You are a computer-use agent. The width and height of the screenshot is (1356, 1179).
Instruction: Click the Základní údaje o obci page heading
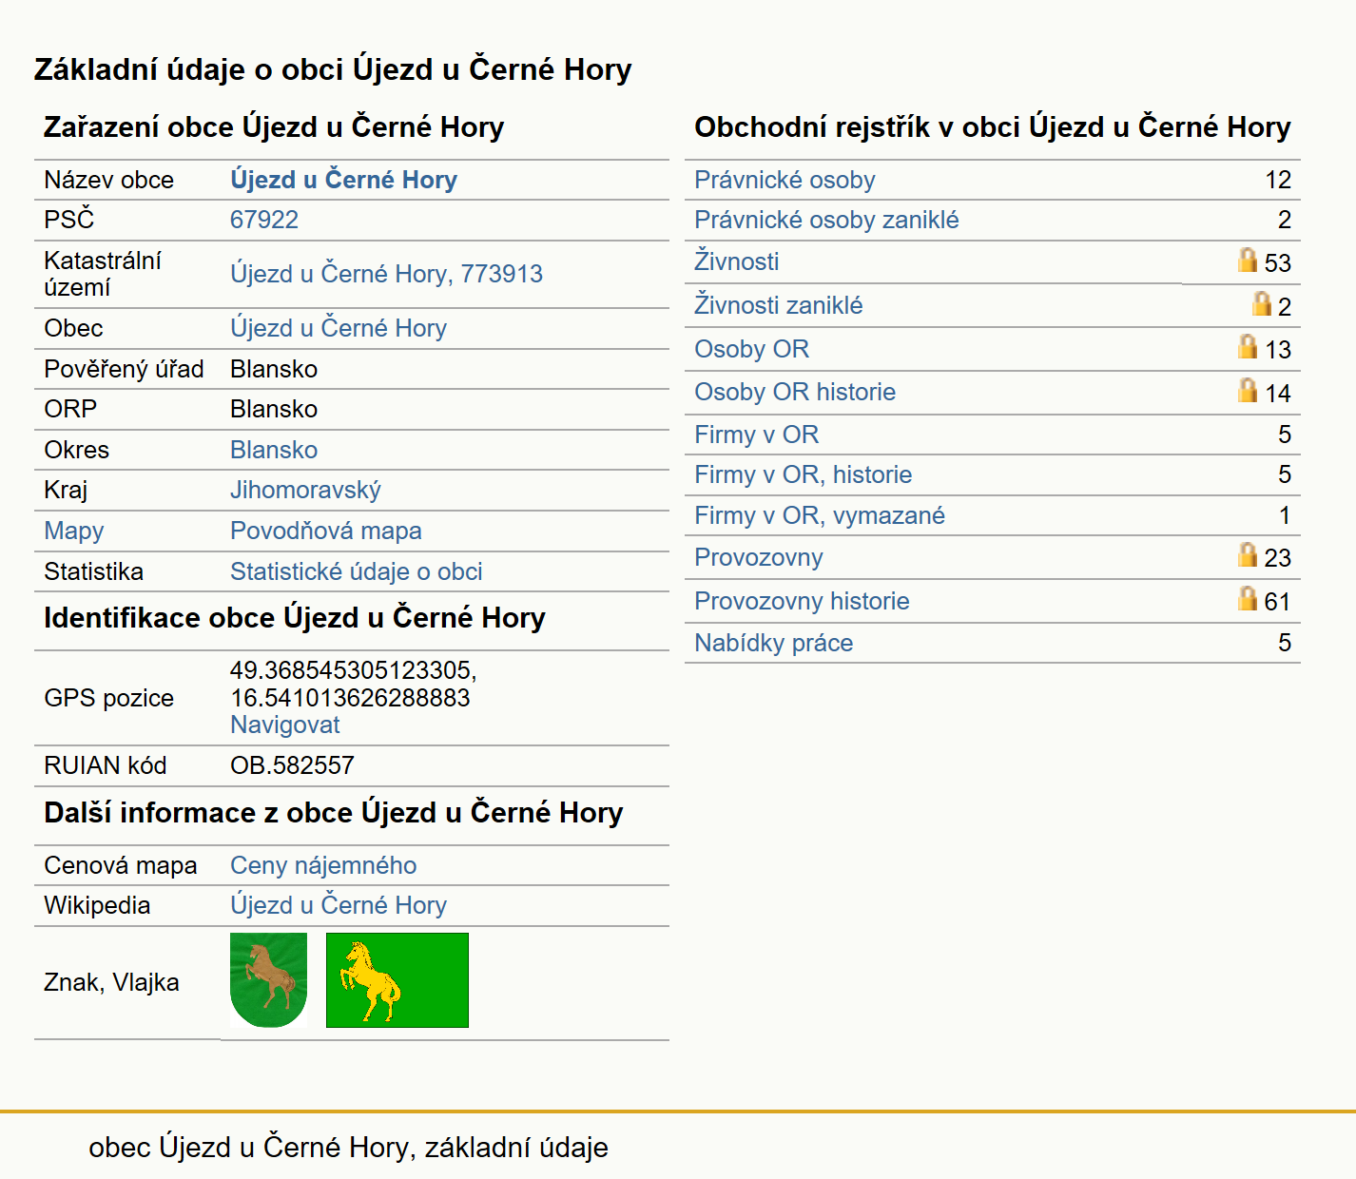pos(333,69)
